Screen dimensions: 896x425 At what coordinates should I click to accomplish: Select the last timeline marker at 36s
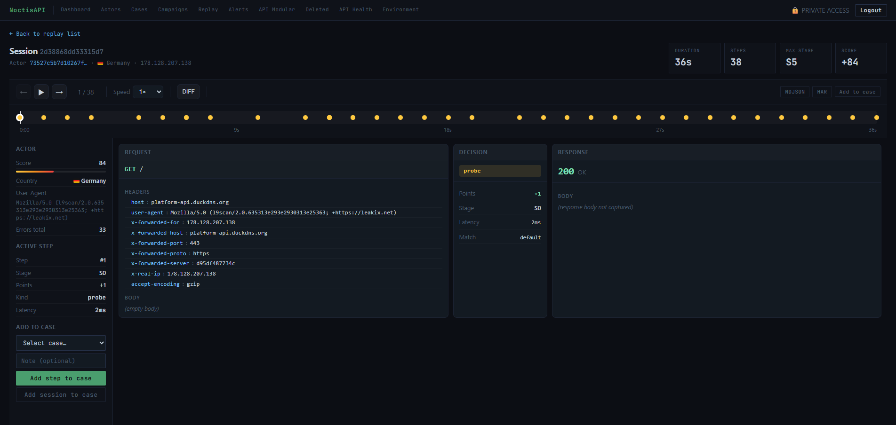coord(876,118)
